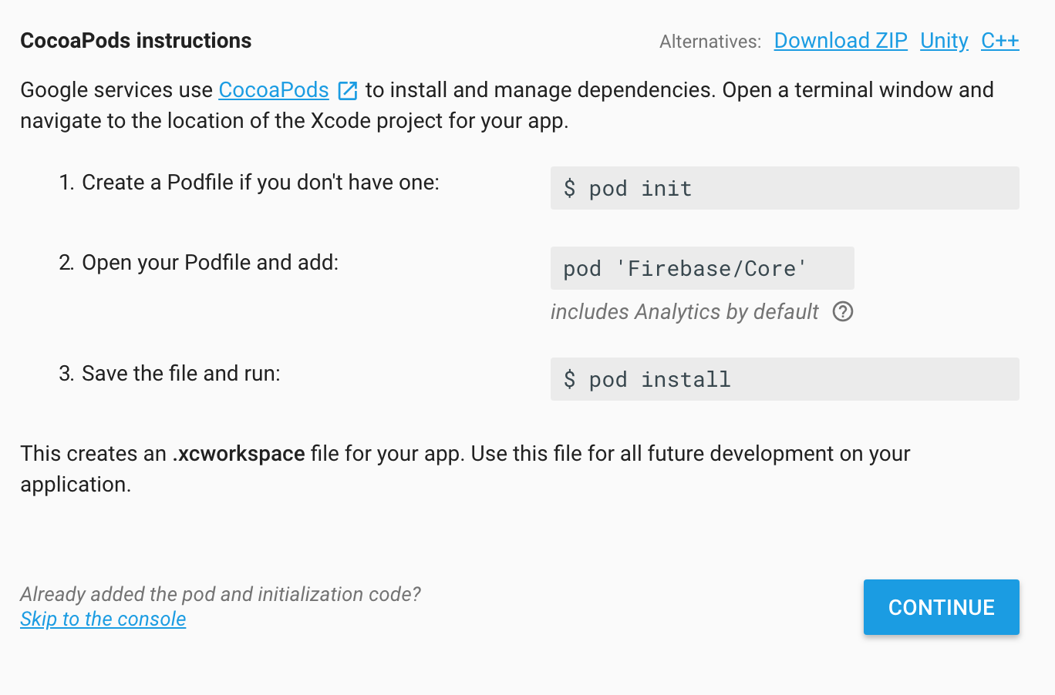The image size is (1055, 695).
Task: Choose the C++ alternative link
Action: pyautogui.click(x=1000, y=41)
